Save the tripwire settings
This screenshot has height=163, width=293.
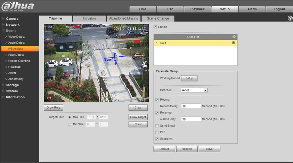point(209,149)
